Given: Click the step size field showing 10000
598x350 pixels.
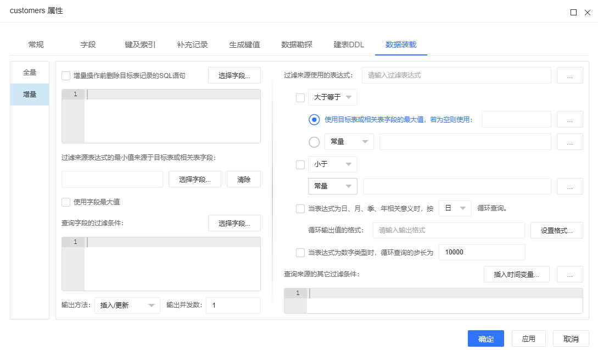Looking at the screenshot, I should (x=482, y=252).
